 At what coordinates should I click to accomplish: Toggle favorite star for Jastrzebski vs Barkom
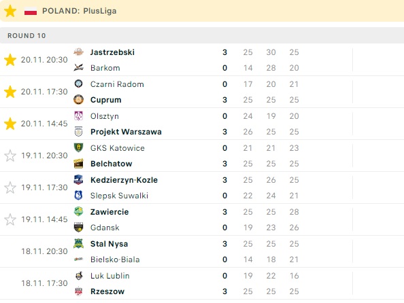click(10, 60)
